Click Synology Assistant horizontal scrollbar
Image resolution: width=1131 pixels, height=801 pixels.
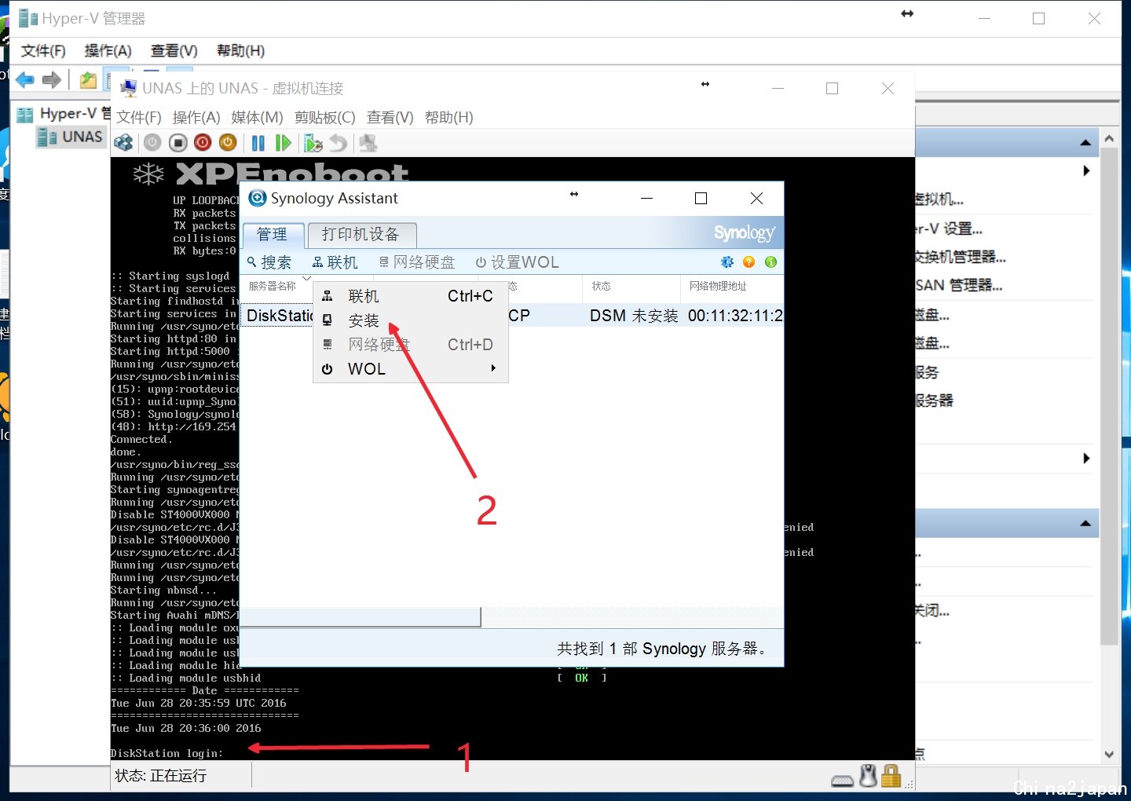[361, 616]
